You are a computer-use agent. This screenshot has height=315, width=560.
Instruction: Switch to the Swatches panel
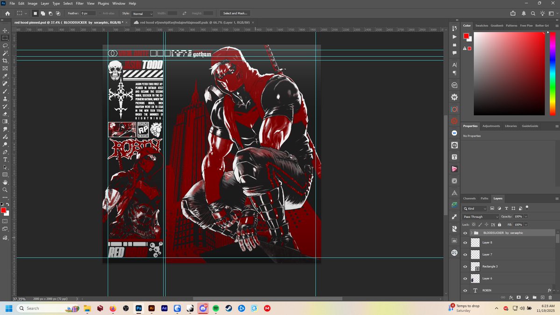[482, 26]
